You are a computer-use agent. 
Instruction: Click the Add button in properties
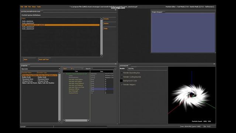click(67, 69)
